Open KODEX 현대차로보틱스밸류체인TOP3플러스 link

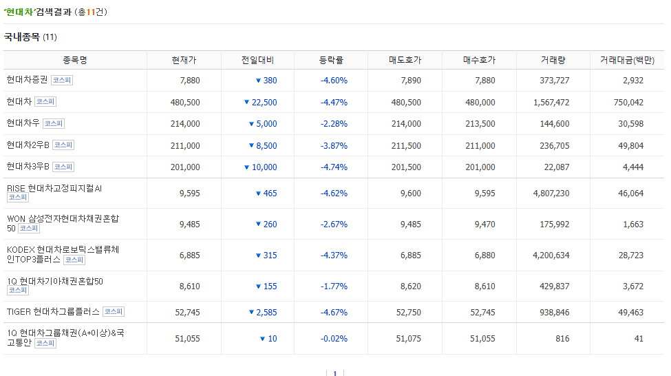(63, 254)
